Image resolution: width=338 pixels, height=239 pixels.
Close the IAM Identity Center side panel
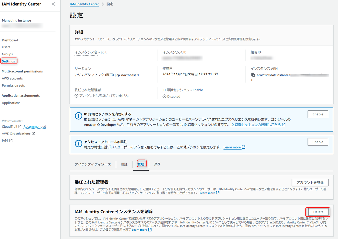pyautogui.click(x=53, y=4)
